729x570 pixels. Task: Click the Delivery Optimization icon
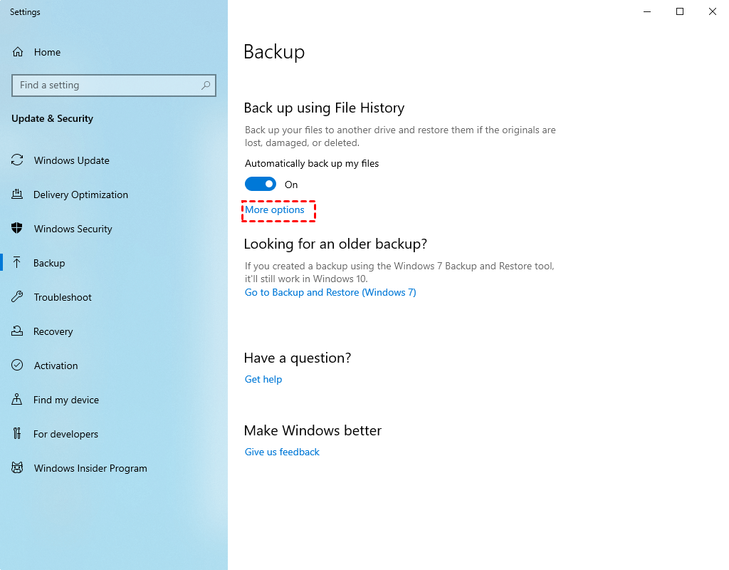pos(18,195)
